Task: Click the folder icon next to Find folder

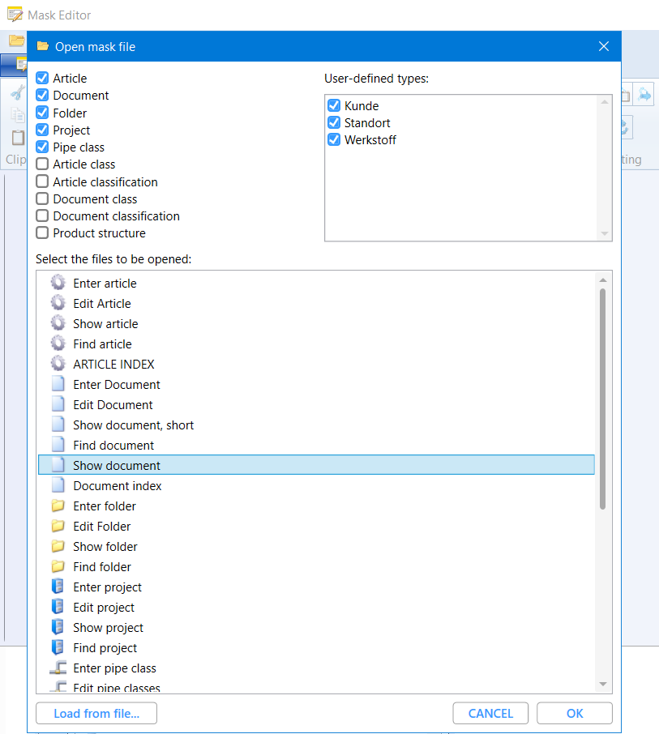Action: pos(58,566)
